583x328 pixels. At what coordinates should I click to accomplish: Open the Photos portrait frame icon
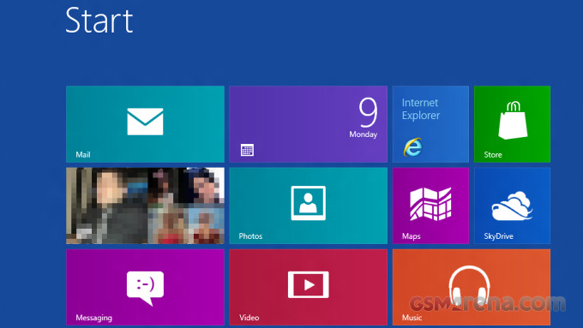(309, 203)
